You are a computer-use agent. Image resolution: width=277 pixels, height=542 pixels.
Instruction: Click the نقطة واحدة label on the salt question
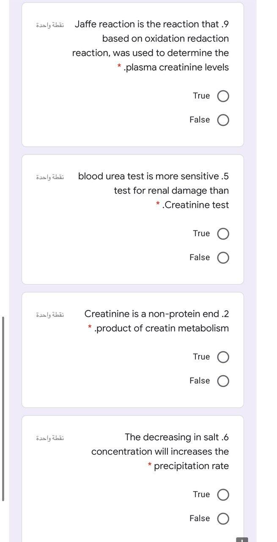pyautogui.click(x=49, y=438)
